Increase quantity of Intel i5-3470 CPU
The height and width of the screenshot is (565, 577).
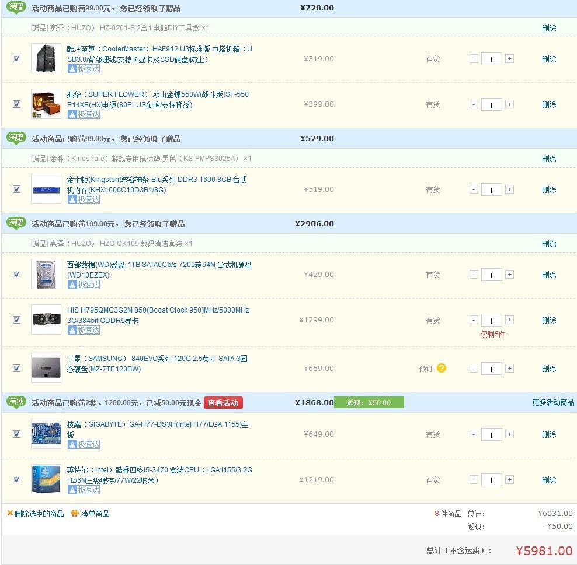[509, 480]
